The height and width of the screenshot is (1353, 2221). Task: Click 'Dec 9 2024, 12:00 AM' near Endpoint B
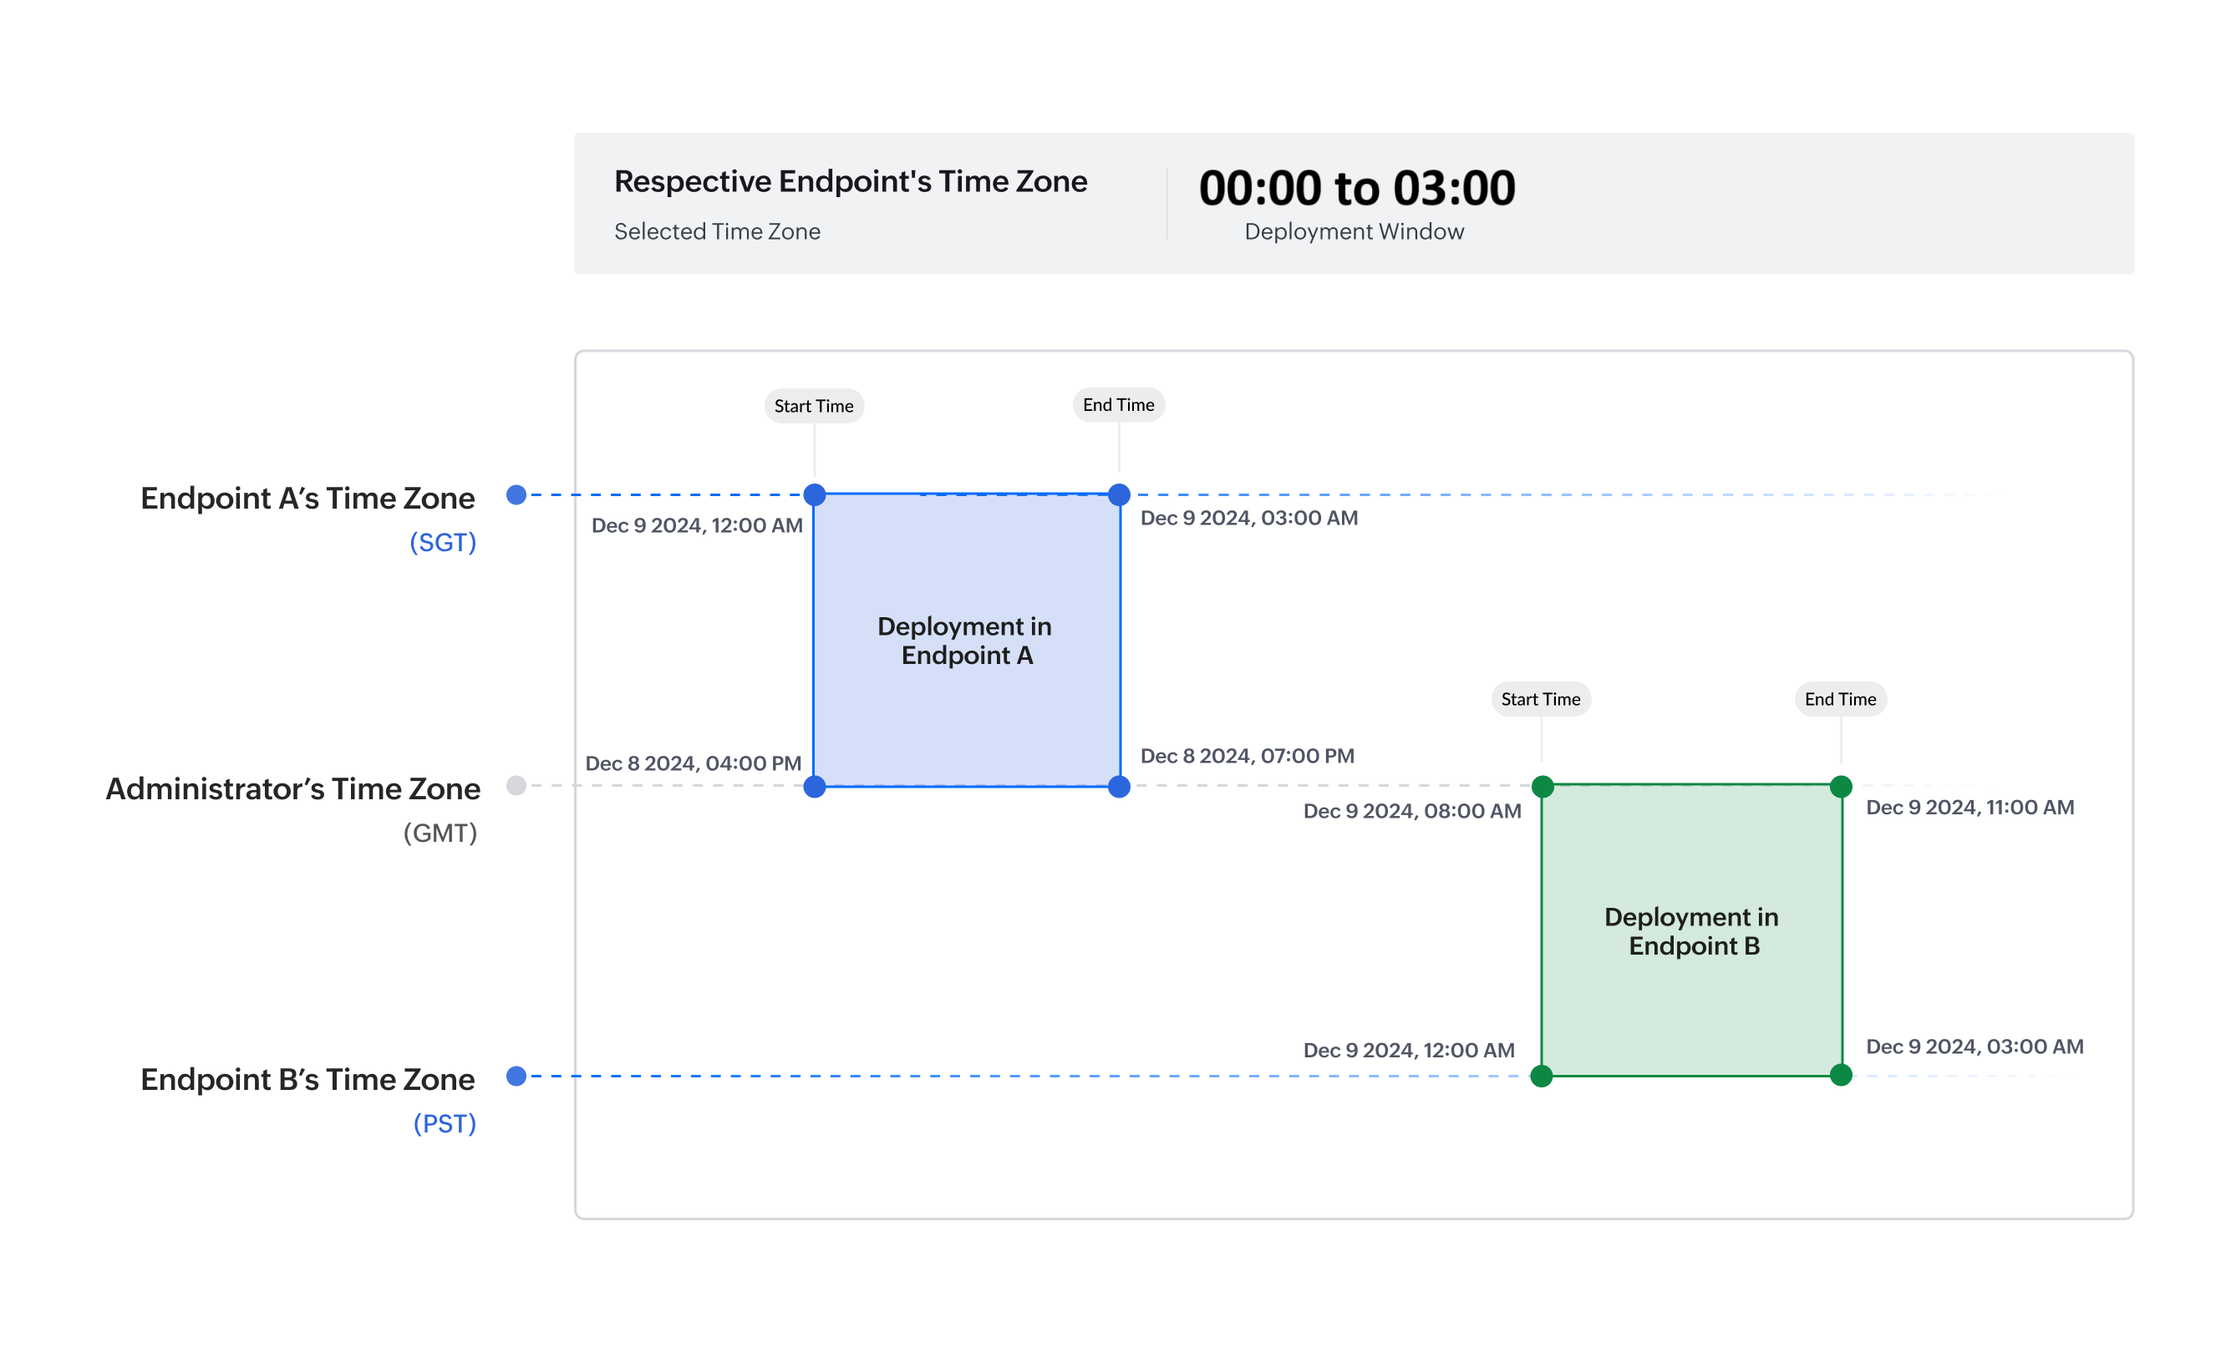[x=1408, y=1051]
